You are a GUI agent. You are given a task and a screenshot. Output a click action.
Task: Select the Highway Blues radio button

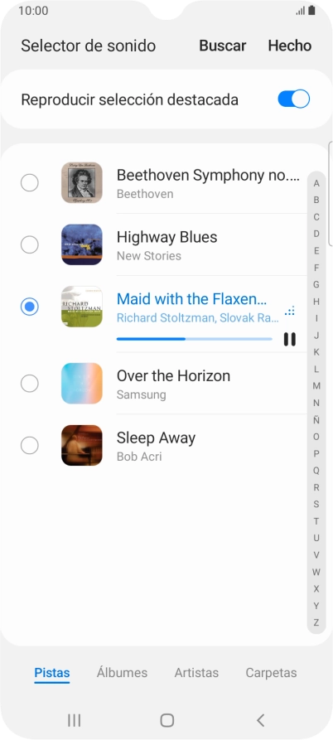pyautogui.click(x=29, y=244)
